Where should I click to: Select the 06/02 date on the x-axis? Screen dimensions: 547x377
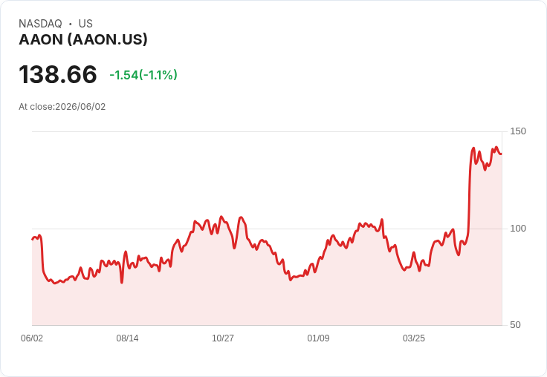32,338
